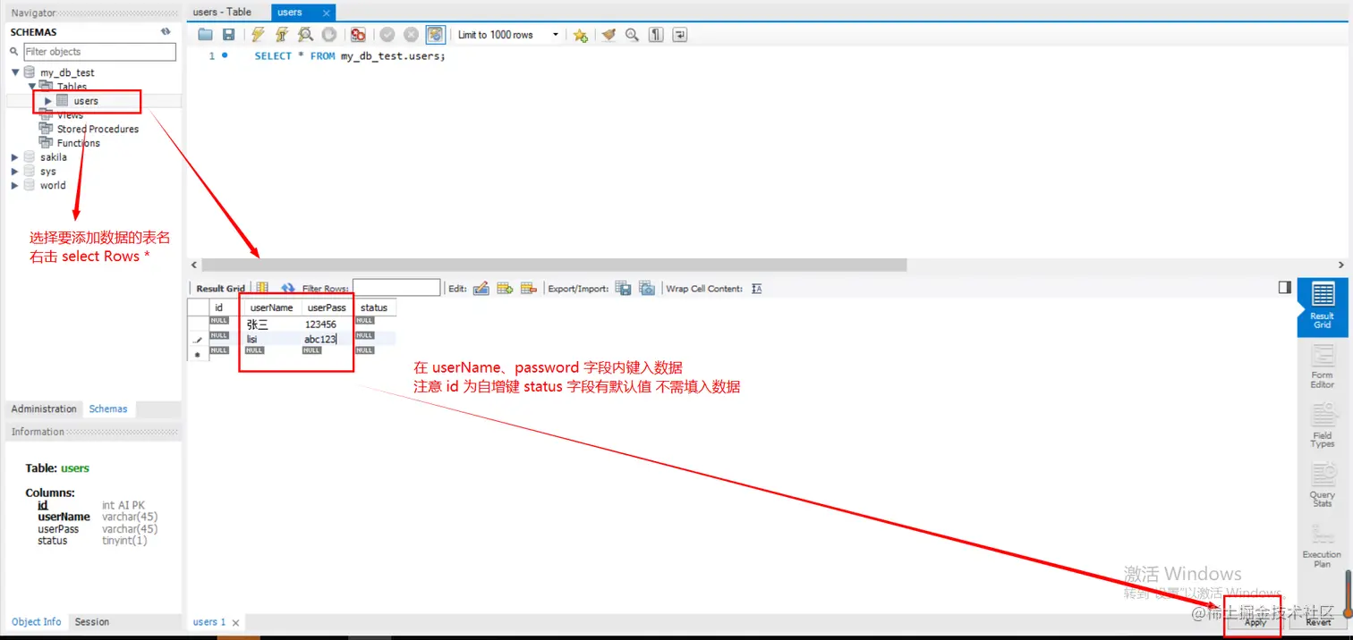The height and width of the screenshot is (640, 1353).
Task: Click the Apply button to save changes
Action: (1255, 623)
